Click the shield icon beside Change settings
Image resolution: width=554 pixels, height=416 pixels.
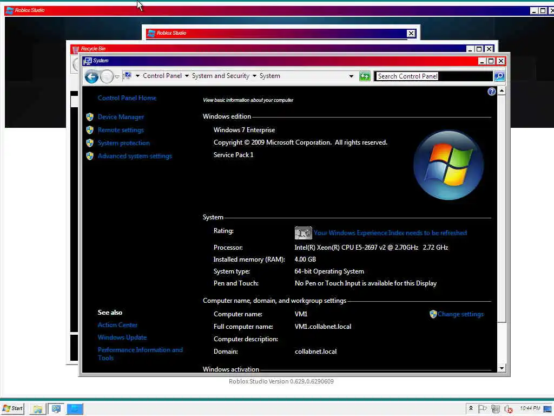(x=433, y=314)
